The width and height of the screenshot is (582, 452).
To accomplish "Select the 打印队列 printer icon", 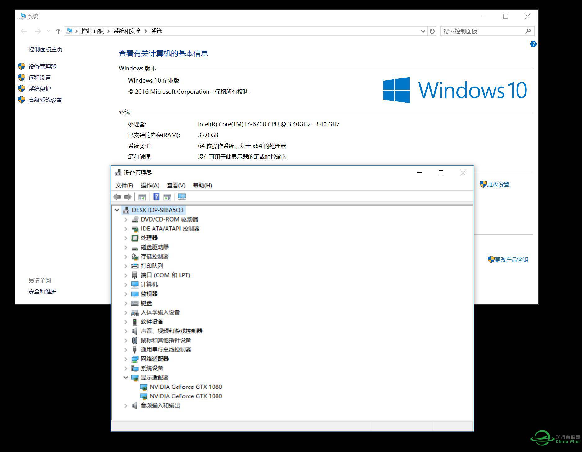I will (135, 266).
